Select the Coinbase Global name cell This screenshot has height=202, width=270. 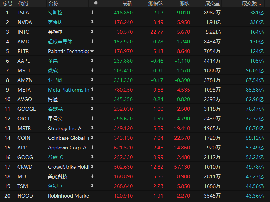pos(68,138)
